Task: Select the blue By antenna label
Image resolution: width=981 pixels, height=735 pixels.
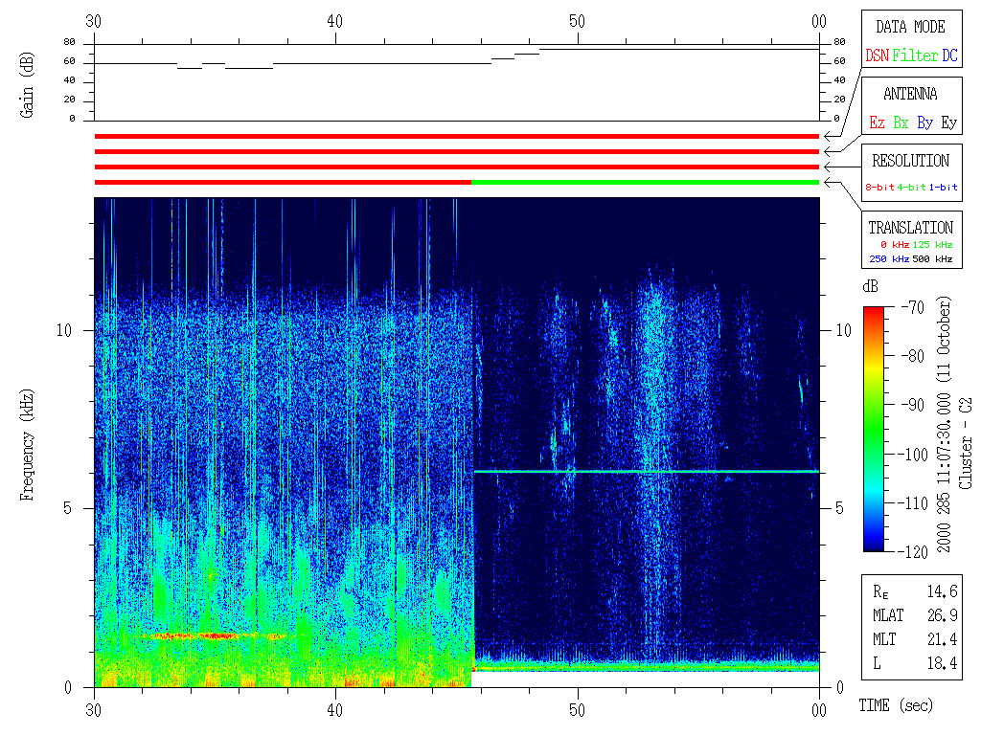Action: click(x=924, y=122)
